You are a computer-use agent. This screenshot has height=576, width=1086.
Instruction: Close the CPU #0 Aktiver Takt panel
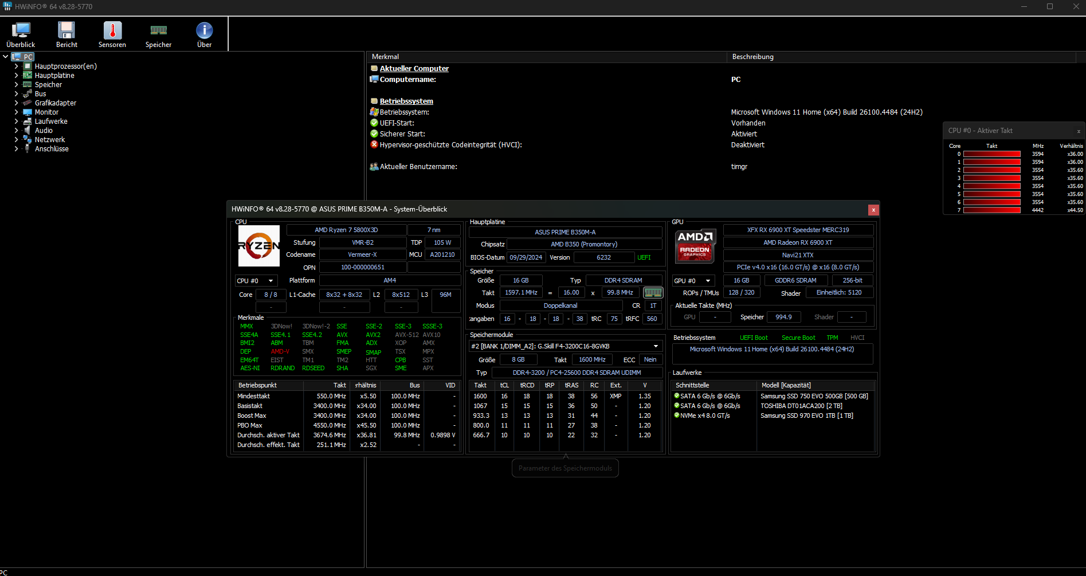[x=1078, y=131]
